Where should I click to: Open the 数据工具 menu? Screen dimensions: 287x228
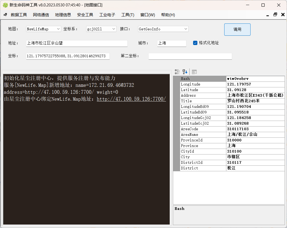tap(19, 15)
